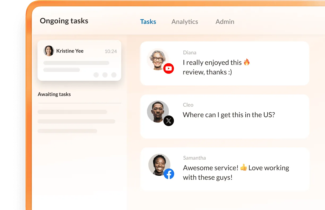Image resolution: width=325 pixels, height=210 pixels.
Task: Select the Tasks tab
Action: click(148, 21)
